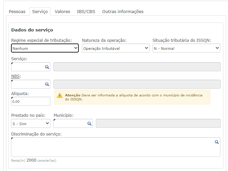Click the underlined NBS label

[x=16, y=76]
